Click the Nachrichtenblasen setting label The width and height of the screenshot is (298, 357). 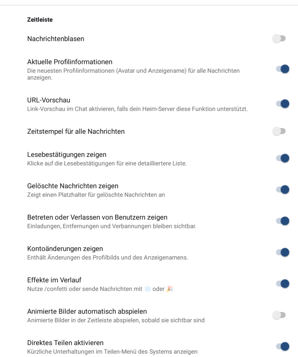(56, 39)
